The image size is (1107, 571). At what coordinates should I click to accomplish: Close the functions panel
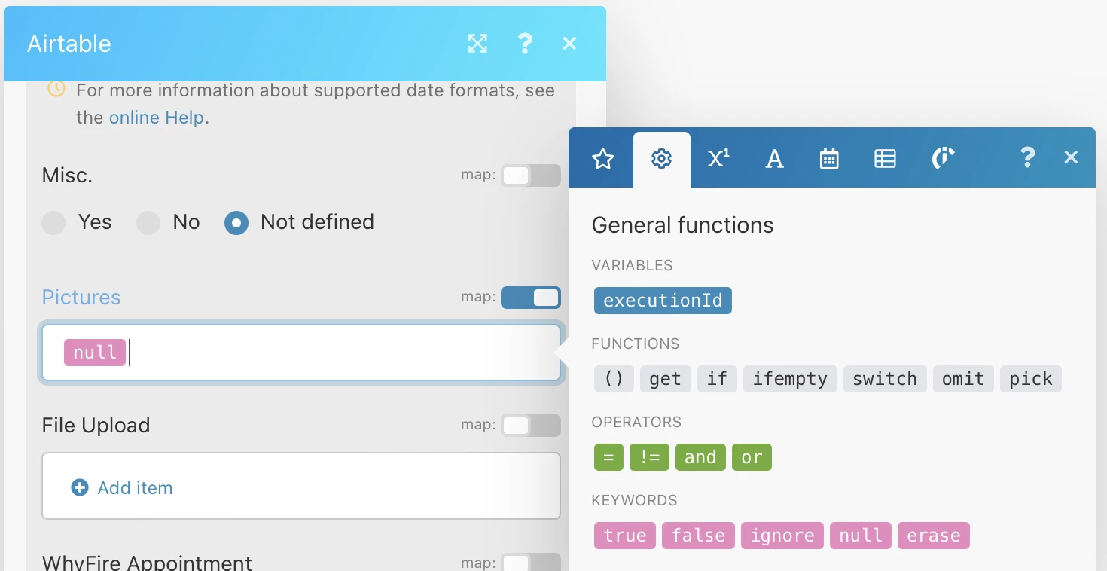(1071, 157)
